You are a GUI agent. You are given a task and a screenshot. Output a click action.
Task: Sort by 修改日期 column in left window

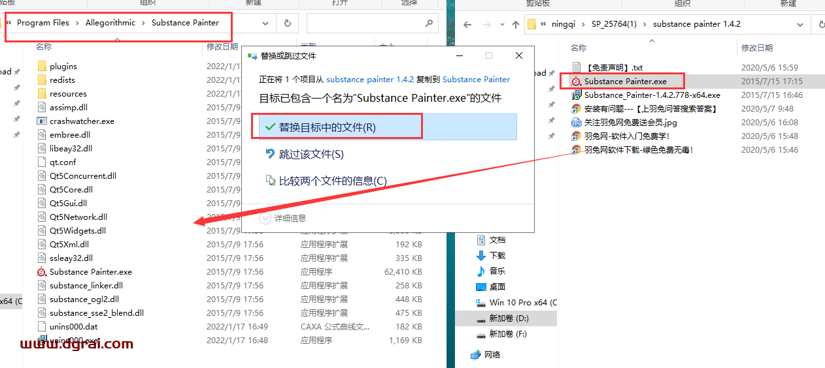[x=222, y=47]
